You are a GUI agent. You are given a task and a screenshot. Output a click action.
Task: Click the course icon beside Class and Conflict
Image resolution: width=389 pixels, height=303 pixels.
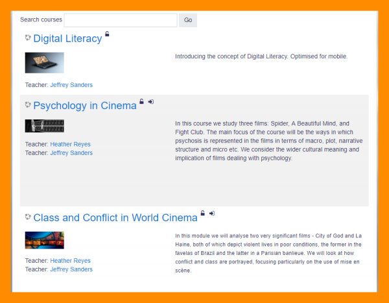coord(28,217)
